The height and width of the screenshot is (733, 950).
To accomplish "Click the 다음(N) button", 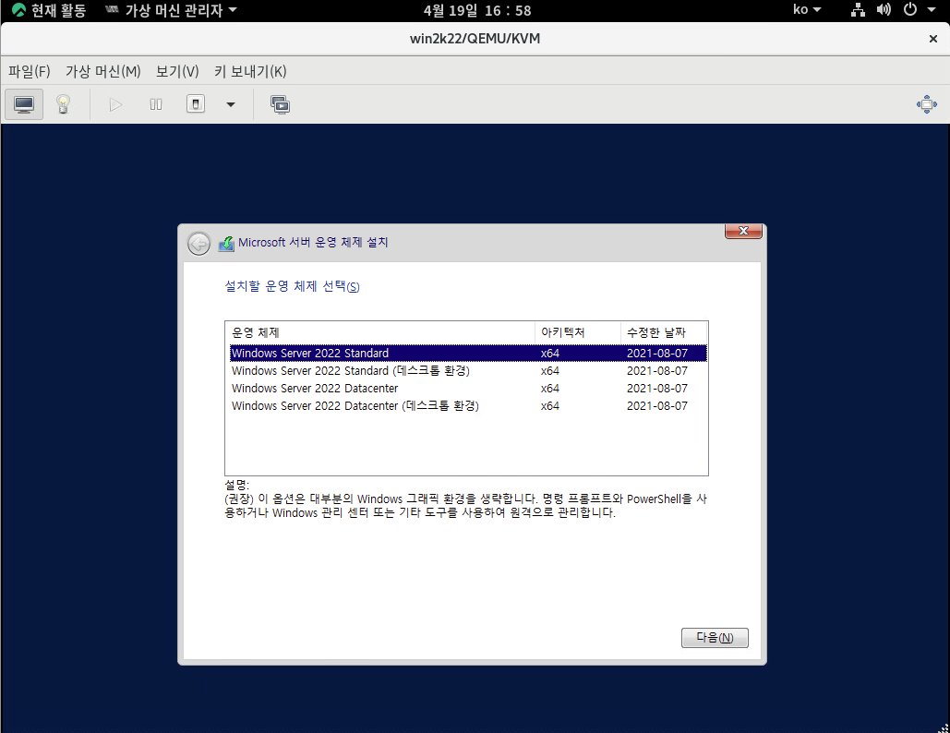I will (x=715, y=638).
